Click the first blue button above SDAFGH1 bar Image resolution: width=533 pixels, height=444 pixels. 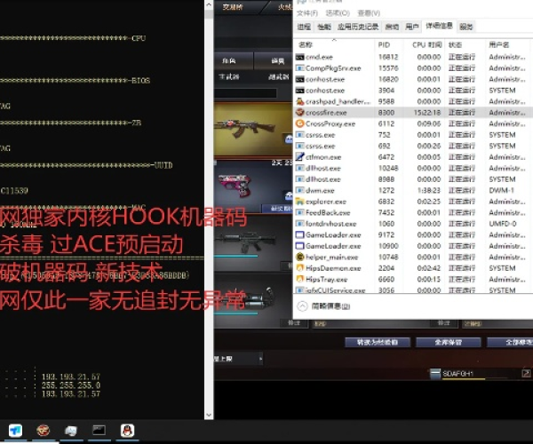[x=378, y=342]
